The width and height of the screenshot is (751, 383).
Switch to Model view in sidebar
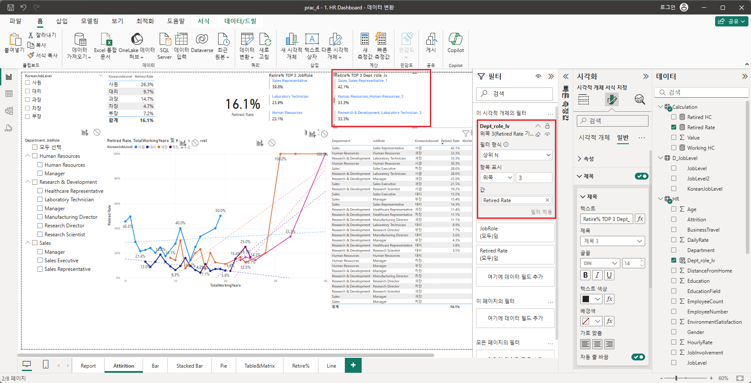pos(9,111)
